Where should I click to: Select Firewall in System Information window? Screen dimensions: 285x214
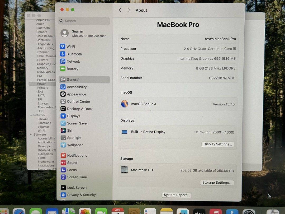click(43, 119)
